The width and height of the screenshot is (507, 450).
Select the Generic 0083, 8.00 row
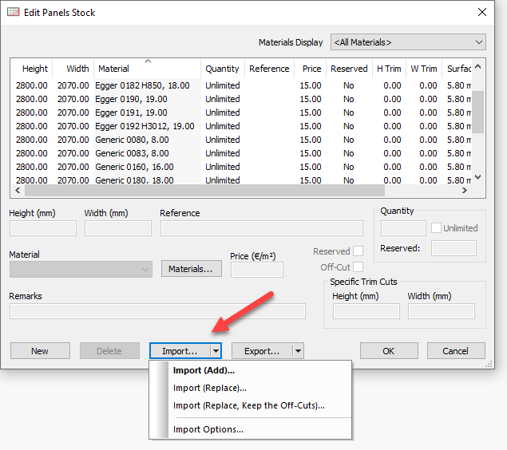click(x=241, y=153)
